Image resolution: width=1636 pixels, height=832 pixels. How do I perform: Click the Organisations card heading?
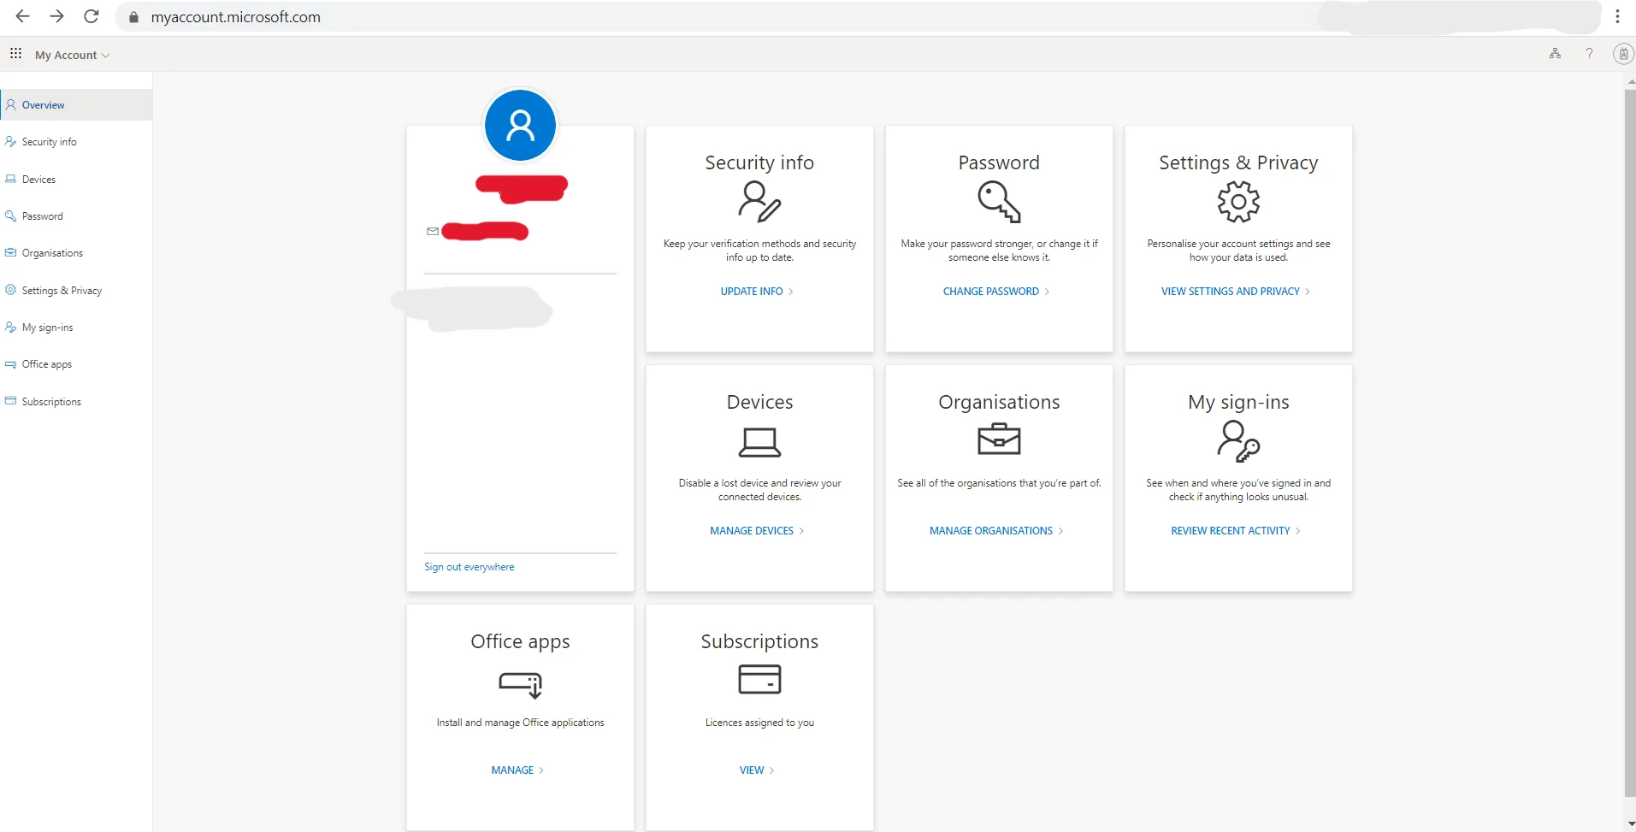tap(999, 402)
